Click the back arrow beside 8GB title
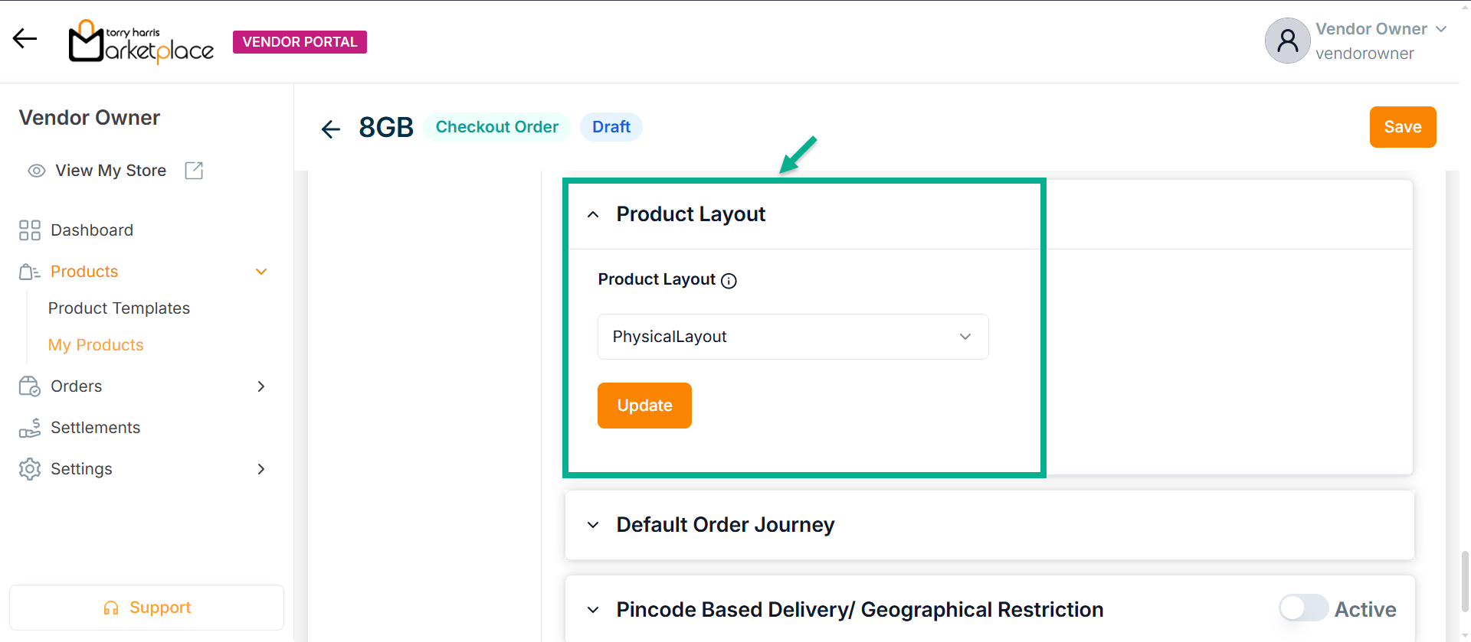The height and width of the screenshot is (642, 1471). point(330,129)
